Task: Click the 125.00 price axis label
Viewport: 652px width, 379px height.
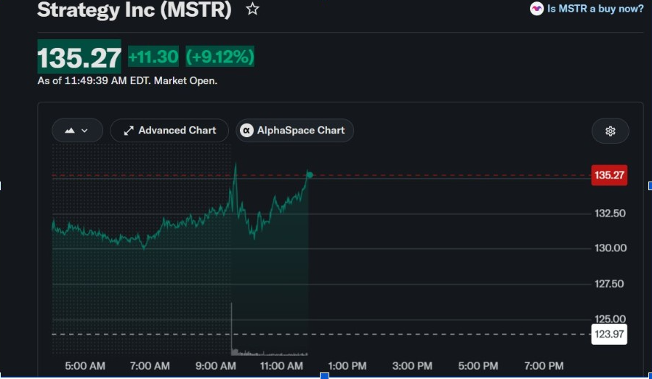Action: pyautogui.click(x=610, y=319)
